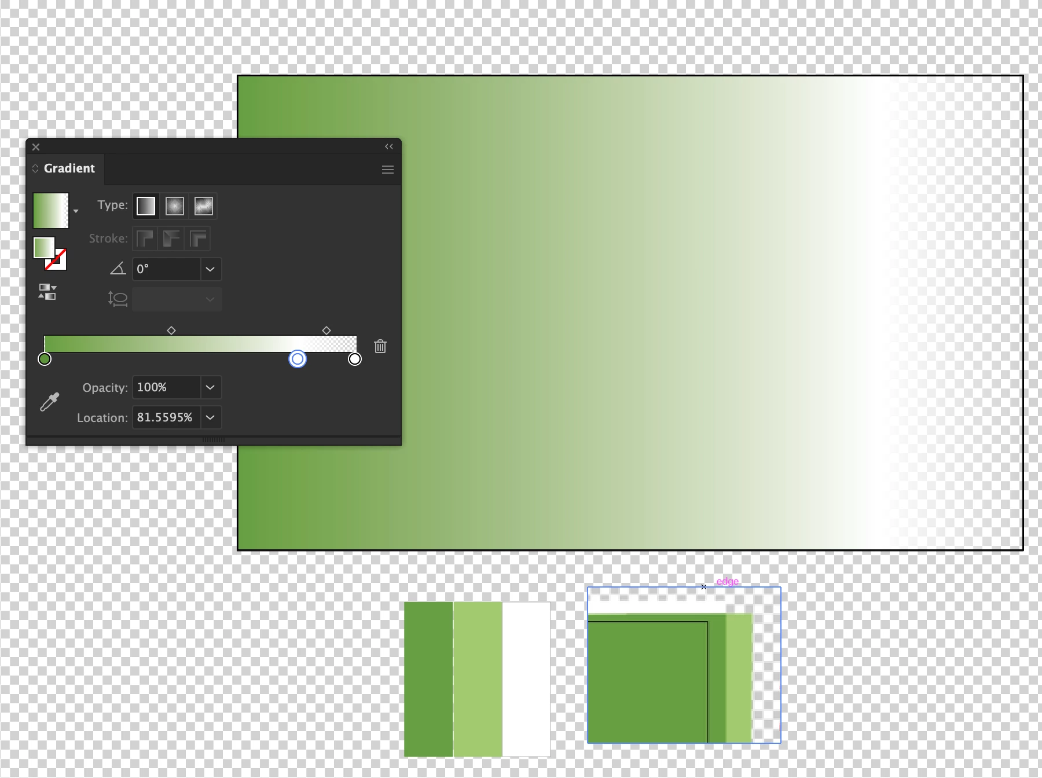The width and height of the screenshot is (1042, 778).
Task: Click the gradient angle icon
Action: click(x=118, y=269)
